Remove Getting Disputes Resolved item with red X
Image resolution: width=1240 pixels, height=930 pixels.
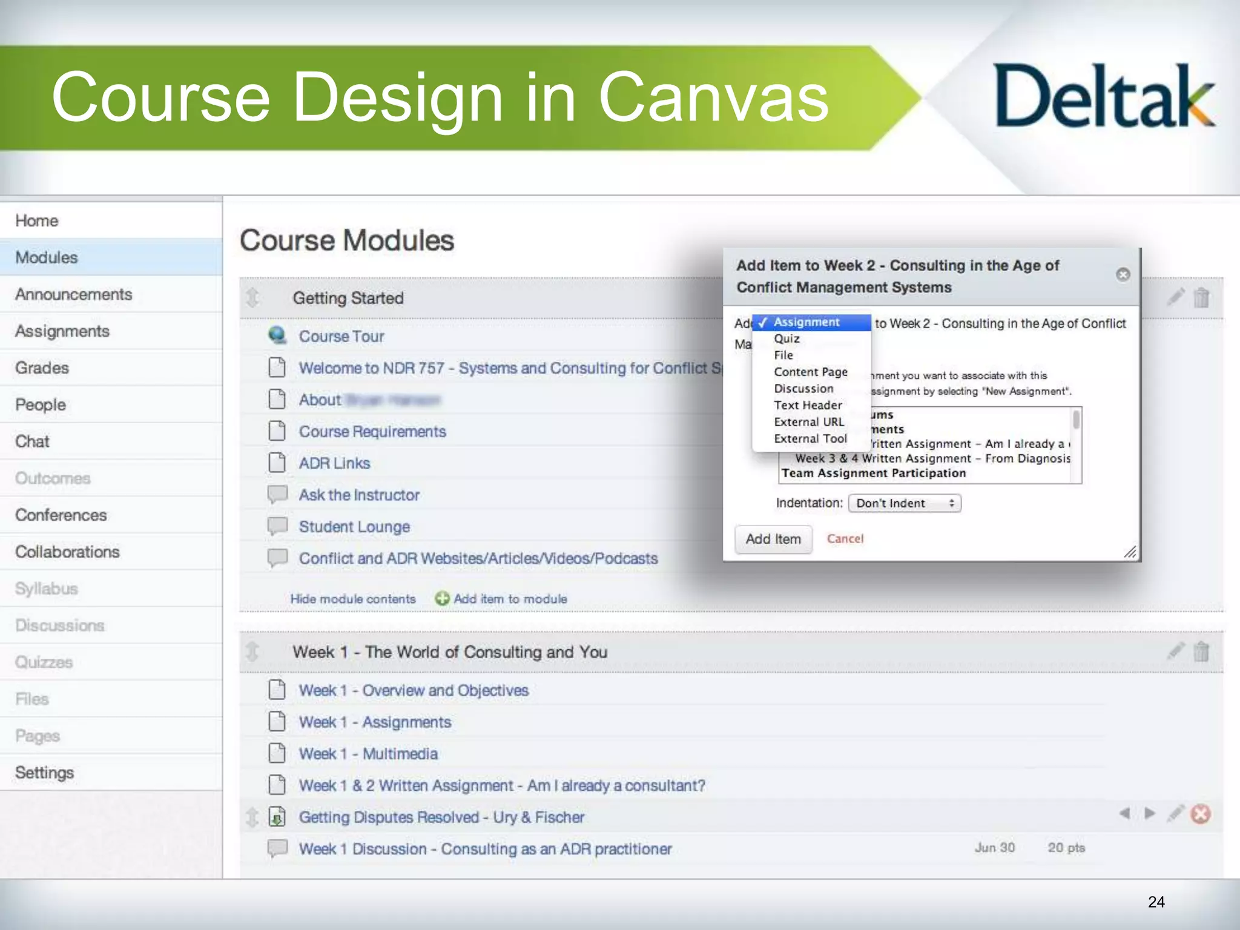[x=1201, y=814]
